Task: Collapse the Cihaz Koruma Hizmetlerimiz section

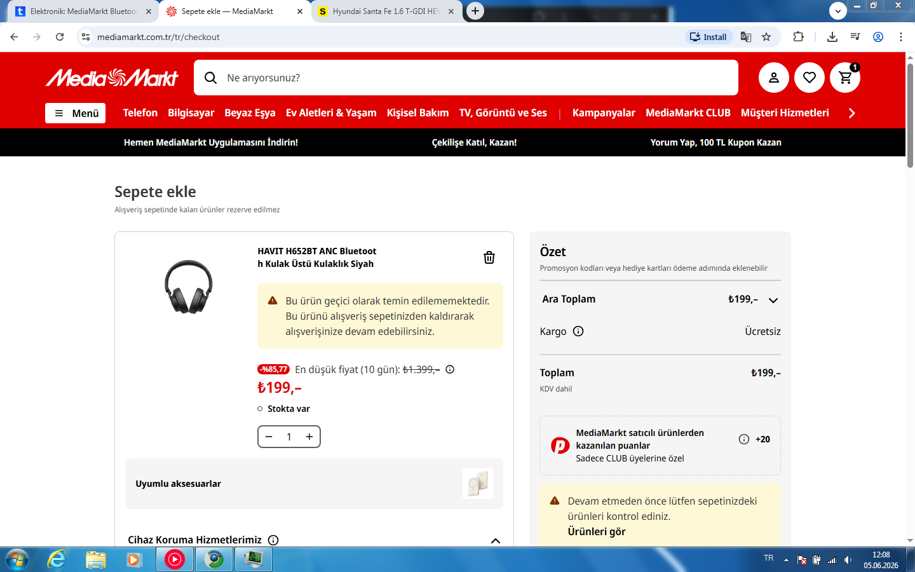Action: (x=496, y=541)
